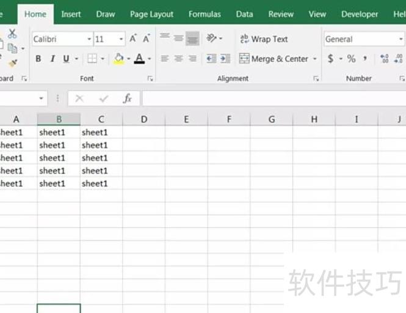Select the Format Painter brush
Viewport: 406px width, 313px height.
click(12, 63)
